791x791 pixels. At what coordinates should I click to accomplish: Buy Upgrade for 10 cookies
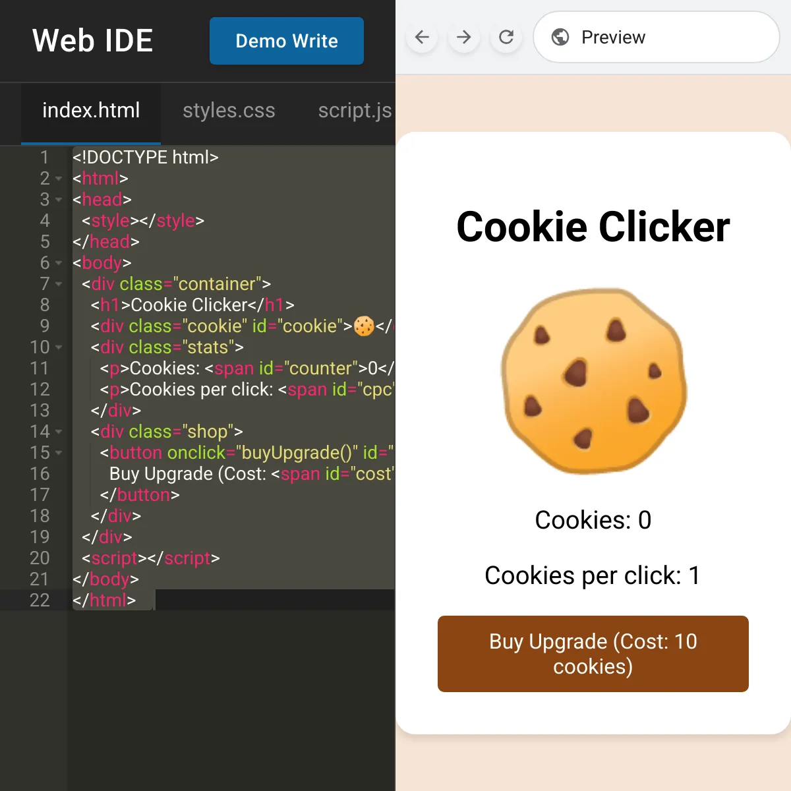(593, 654)
